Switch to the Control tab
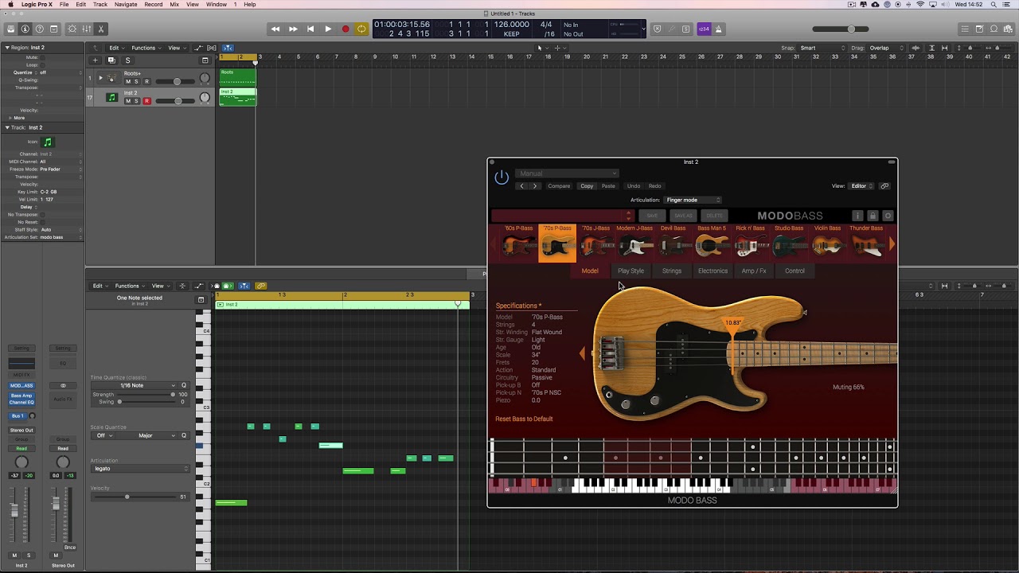The width and height of the screenshot is (1019, 573). click(795, 271)
